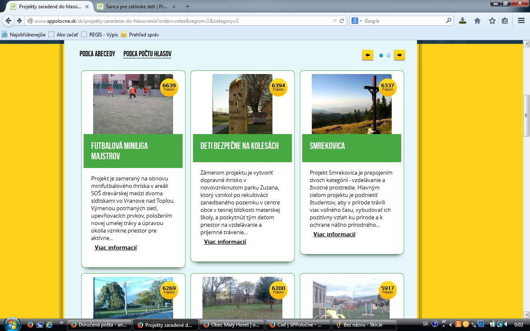This screenshot has height=331, width=530.
Task: Switch to 'Bez názvu - Skicár' taskbar window
Action: pyautogui.click(x=364, y=325)
